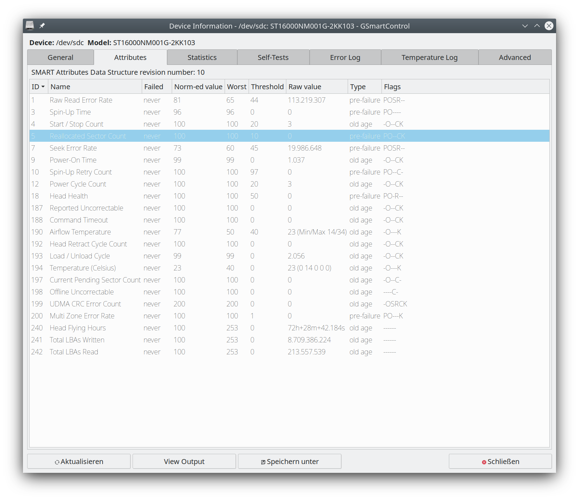Sort by the Name column header
Image resolution: width=579 pixels, height=500 pixels.
(x=95, y=87)
